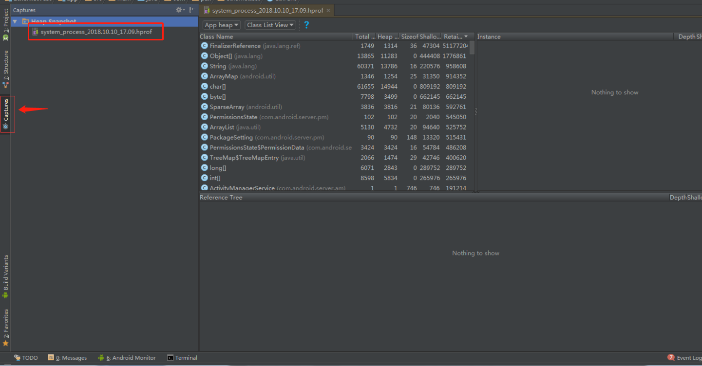Open Captures panel settings gear

[x=180, y=10]
